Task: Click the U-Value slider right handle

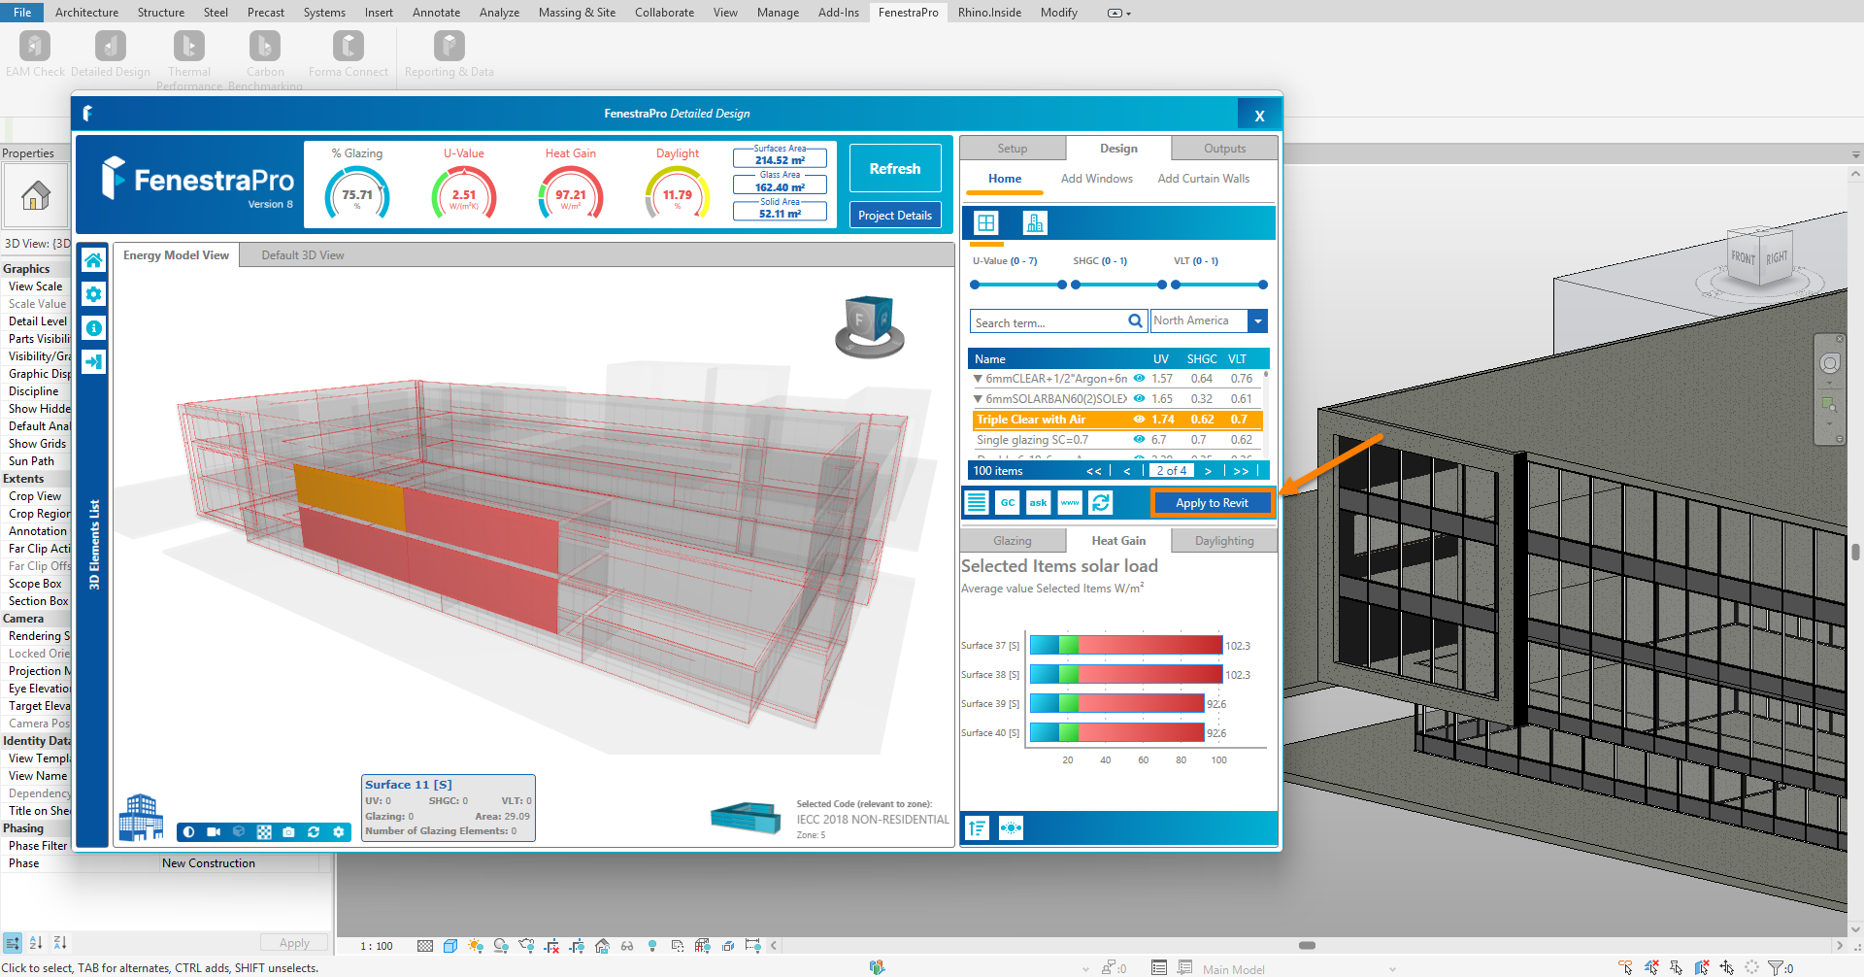Action: [1062, 285]
